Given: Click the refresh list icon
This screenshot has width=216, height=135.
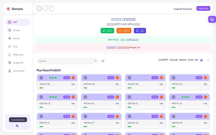Looking at the screenshot, I should point(103,61).
